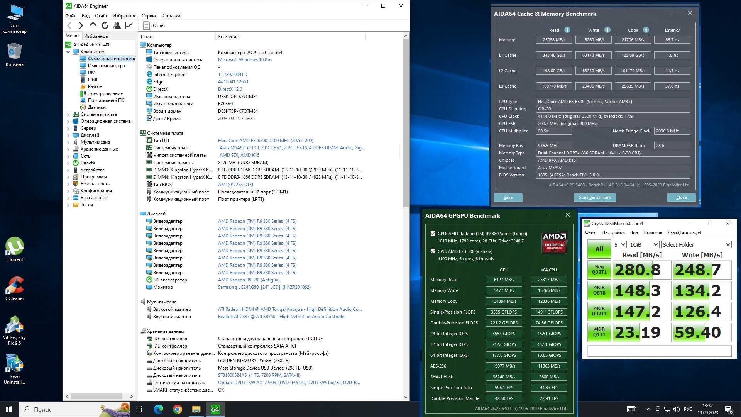741x417 pixels.
Task: Open the Samsung LC24RG50 monitor link
Action: point(264,287)
